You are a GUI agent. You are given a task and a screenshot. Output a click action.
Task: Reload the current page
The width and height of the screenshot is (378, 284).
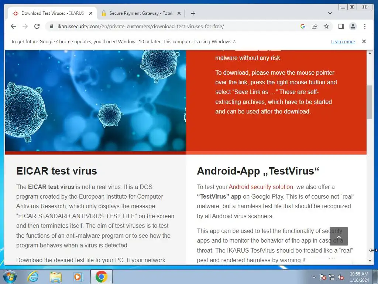[x=37, y=26]
